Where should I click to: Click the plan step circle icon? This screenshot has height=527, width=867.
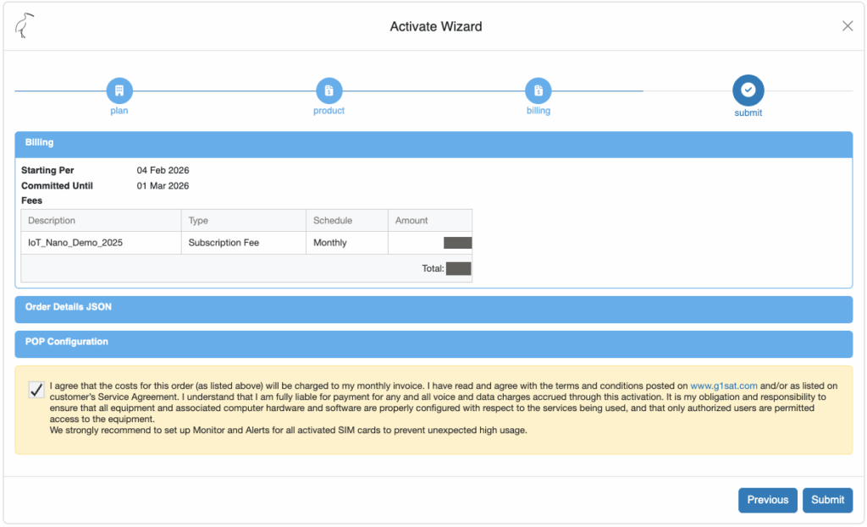119,91
